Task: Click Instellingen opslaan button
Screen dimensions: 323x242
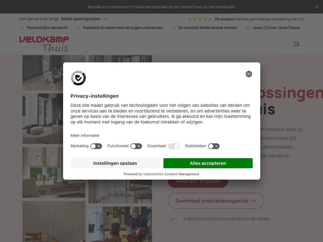Action: click(115, 163)
